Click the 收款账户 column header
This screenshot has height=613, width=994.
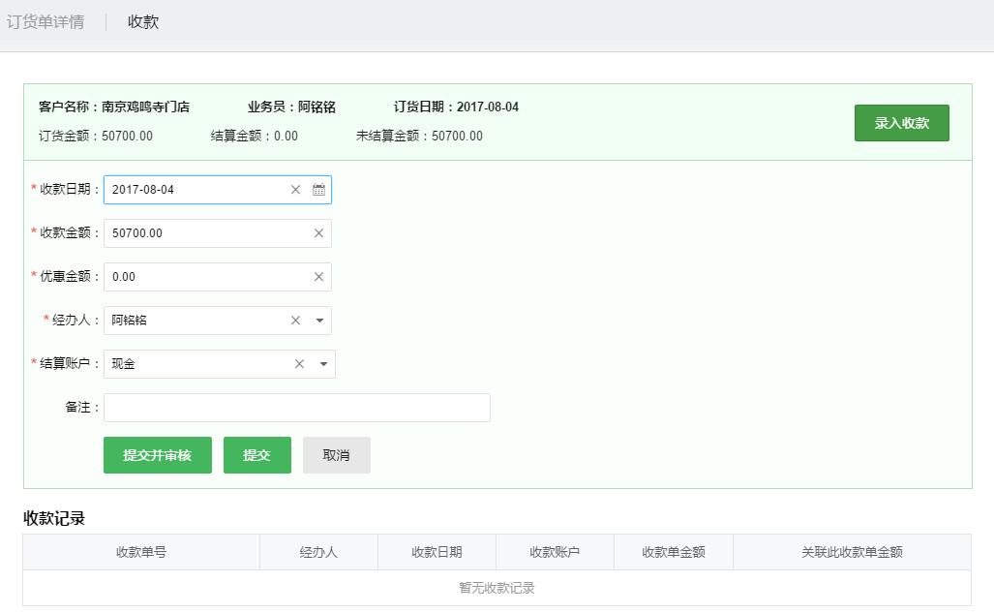[x=555, y=552]
